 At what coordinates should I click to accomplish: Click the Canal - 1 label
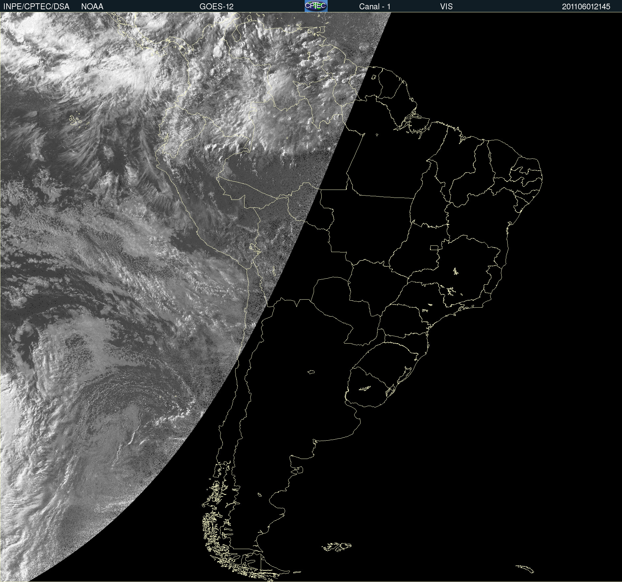(375, 7)
